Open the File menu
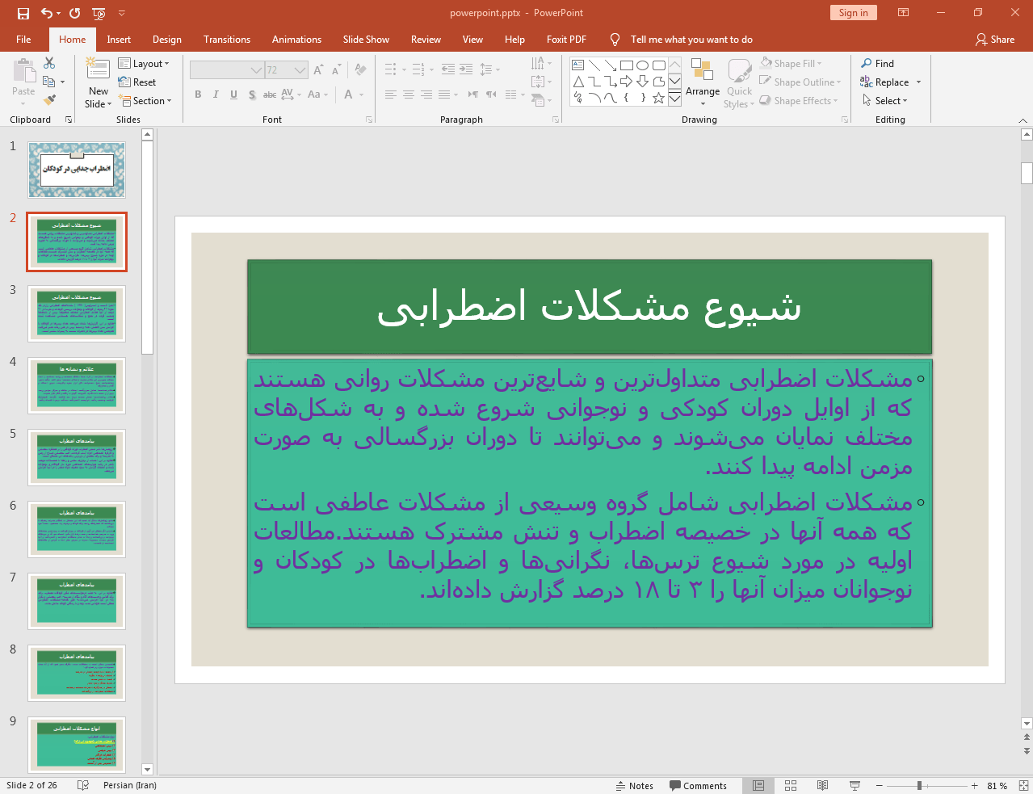Viewport: 1033px width, 794px height. pyautogui.click(x=23, y=40)
